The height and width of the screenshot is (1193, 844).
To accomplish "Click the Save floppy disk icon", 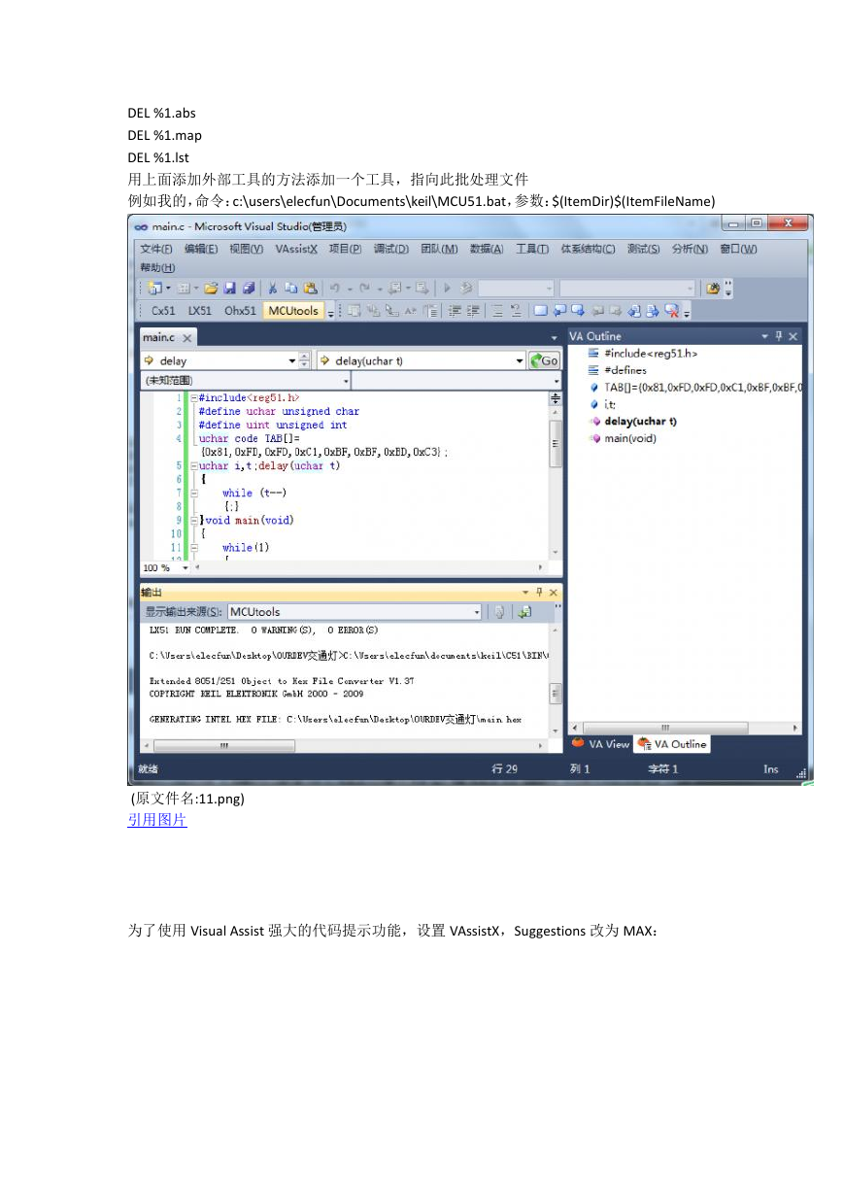I will click(x=230, y=289).
